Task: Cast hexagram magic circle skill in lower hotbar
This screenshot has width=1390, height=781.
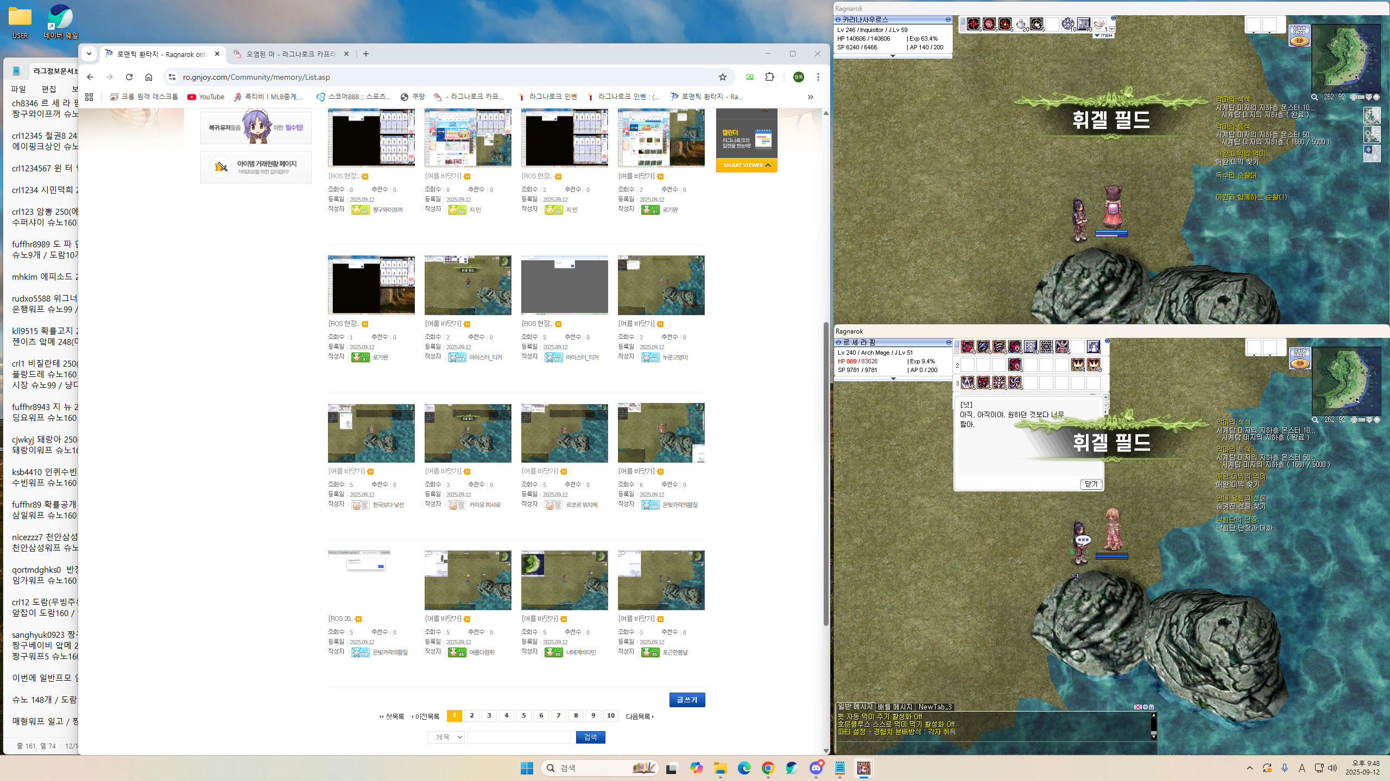Action: [1046, 347]
